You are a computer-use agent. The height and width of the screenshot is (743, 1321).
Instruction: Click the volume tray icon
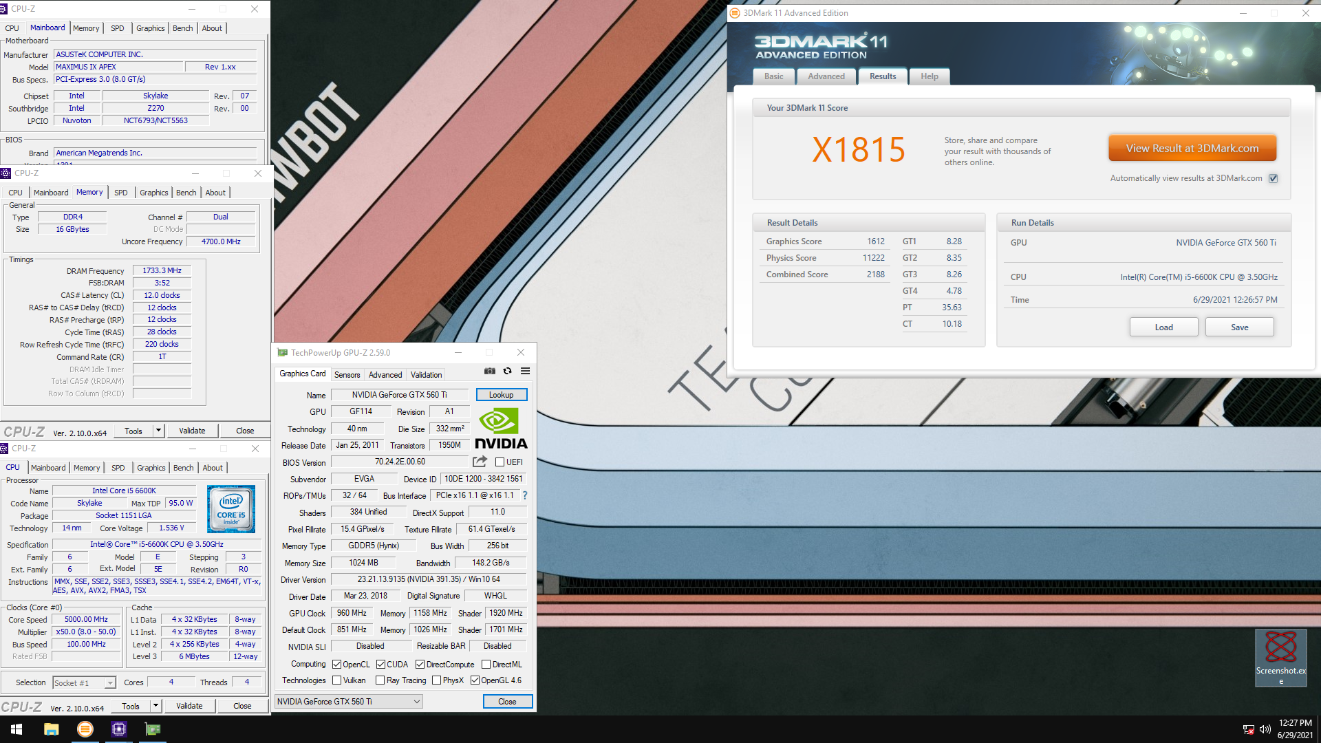(x=1265, y=729)
